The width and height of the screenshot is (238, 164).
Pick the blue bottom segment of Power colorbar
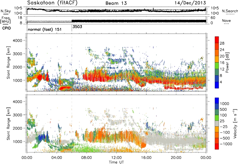[217, 85]
